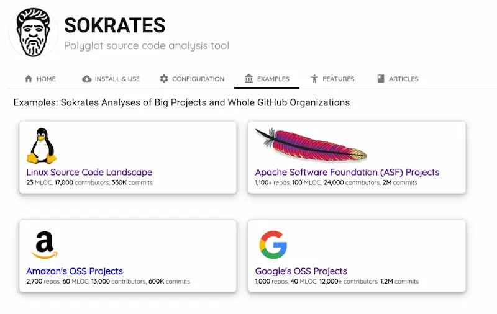Click '1,100+ repos, 100 MLOC' stats text
Viewport: 497px width, 314px height.
(x=336, y=182)
